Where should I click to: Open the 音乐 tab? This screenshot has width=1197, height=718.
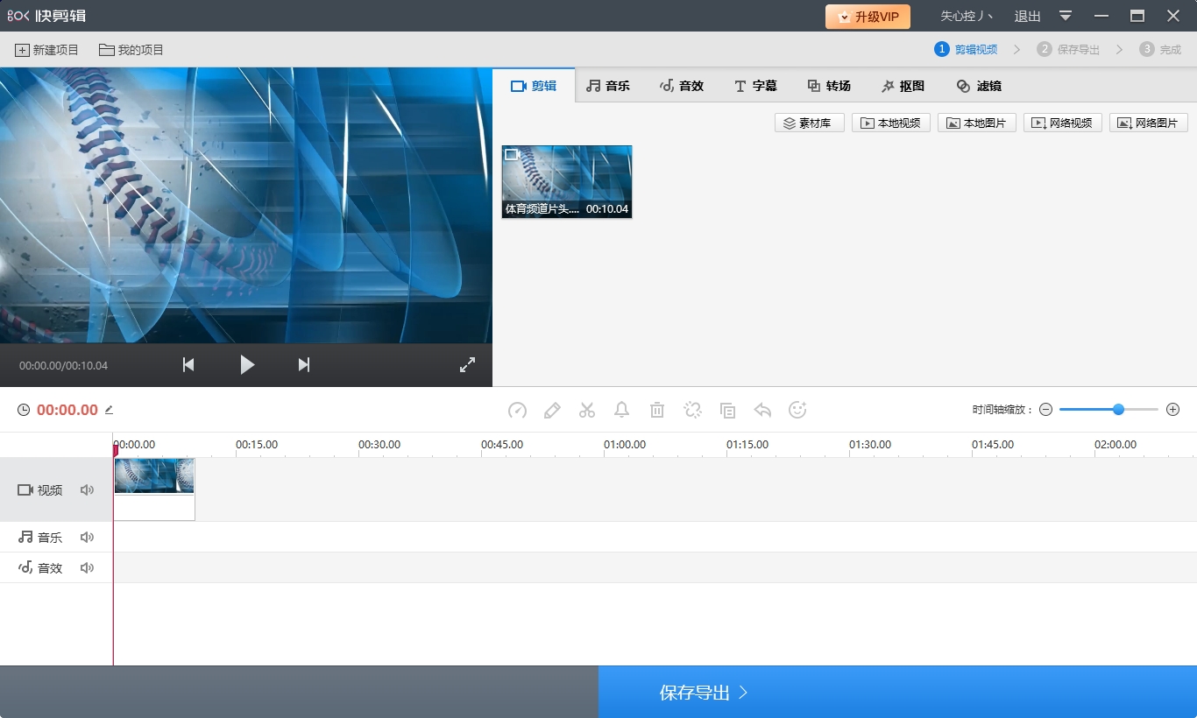(x=608, y=86)
